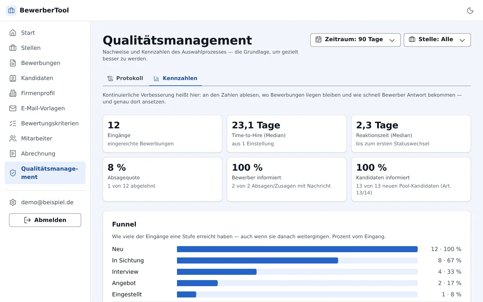Viewport: 483px width, 302px height.
Task: Click the '2,3 Tage' Reaktionszeit value
Action: 377,125
